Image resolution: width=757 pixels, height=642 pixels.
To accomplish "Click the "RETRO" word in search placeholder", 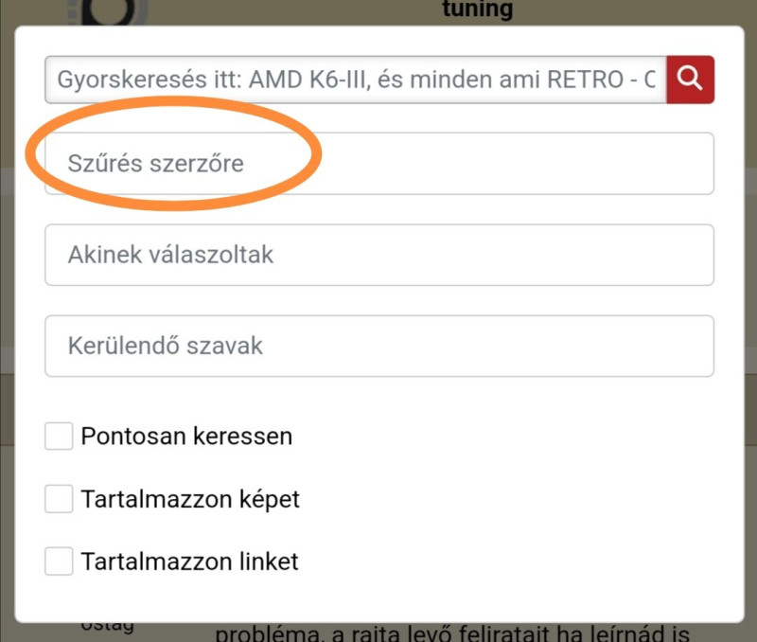I will pos(582,80).
